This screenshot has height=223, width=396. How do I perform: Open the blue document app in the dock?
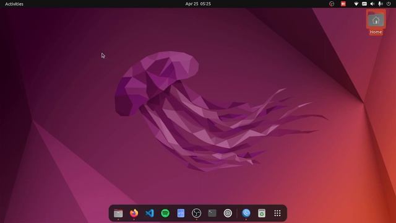click(181, 213)
